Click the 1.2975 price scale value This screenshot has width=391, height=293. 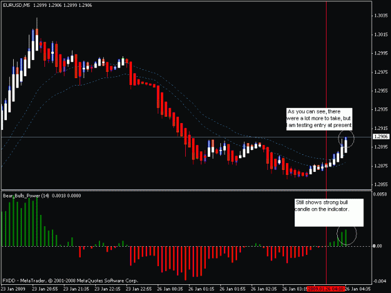(x=381, y=72)
